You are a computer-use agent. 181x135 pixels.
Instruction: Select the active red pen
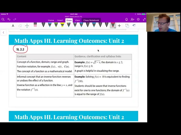coord(113,25)
